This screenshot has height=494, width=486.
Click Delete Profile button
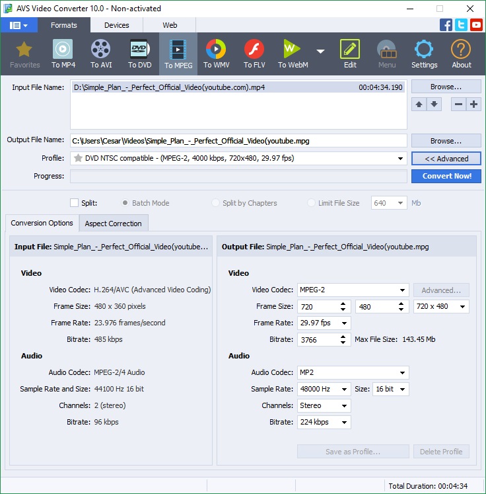[x=441, y=452]
